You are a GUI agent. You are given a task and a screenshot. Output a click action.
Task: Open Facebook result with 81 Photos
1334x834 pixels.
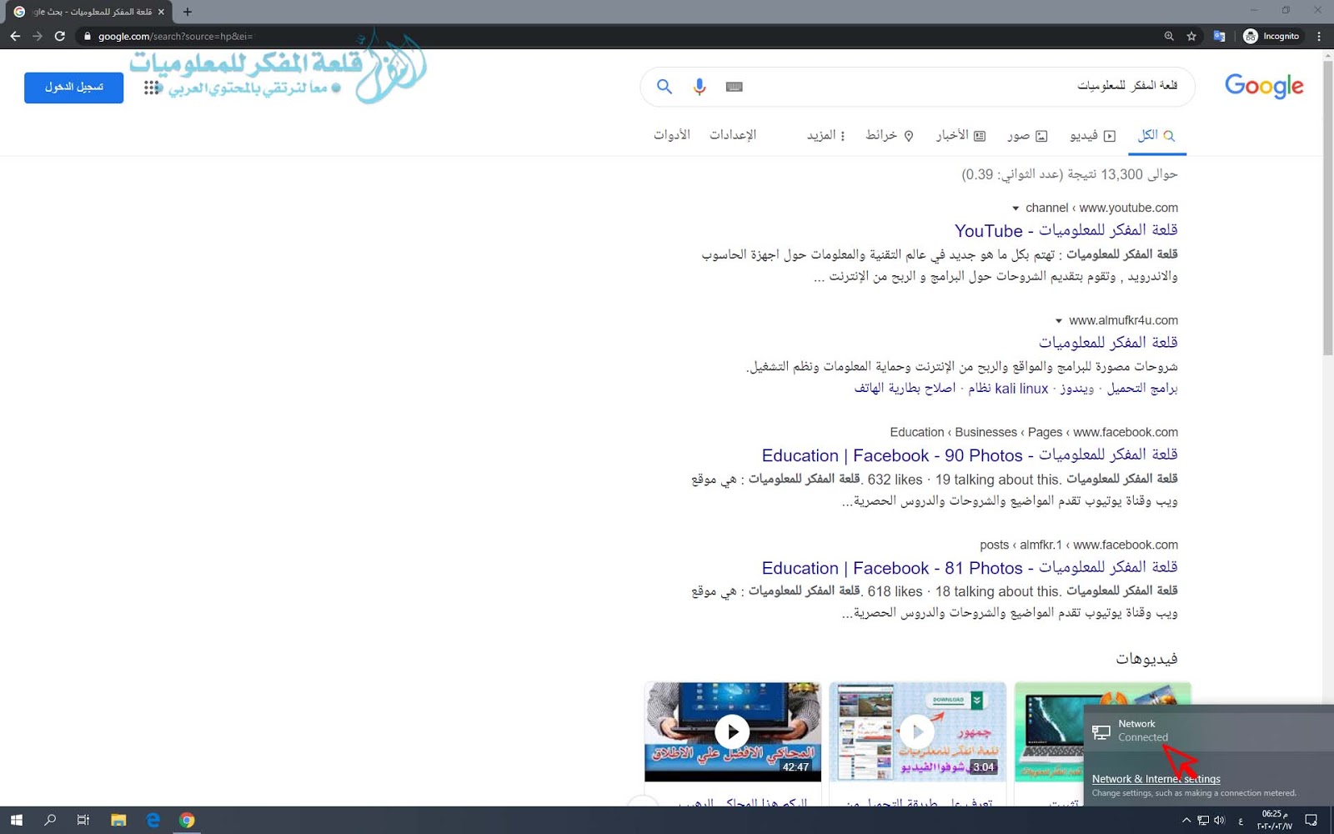click(970, 568)
